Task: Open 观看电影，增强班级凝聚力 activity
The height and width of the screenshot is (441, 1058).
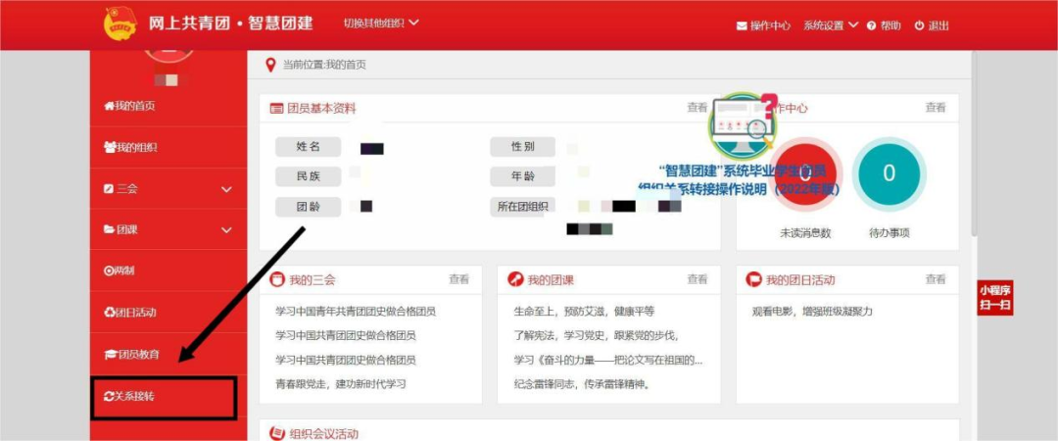Action: pos(812,312)
